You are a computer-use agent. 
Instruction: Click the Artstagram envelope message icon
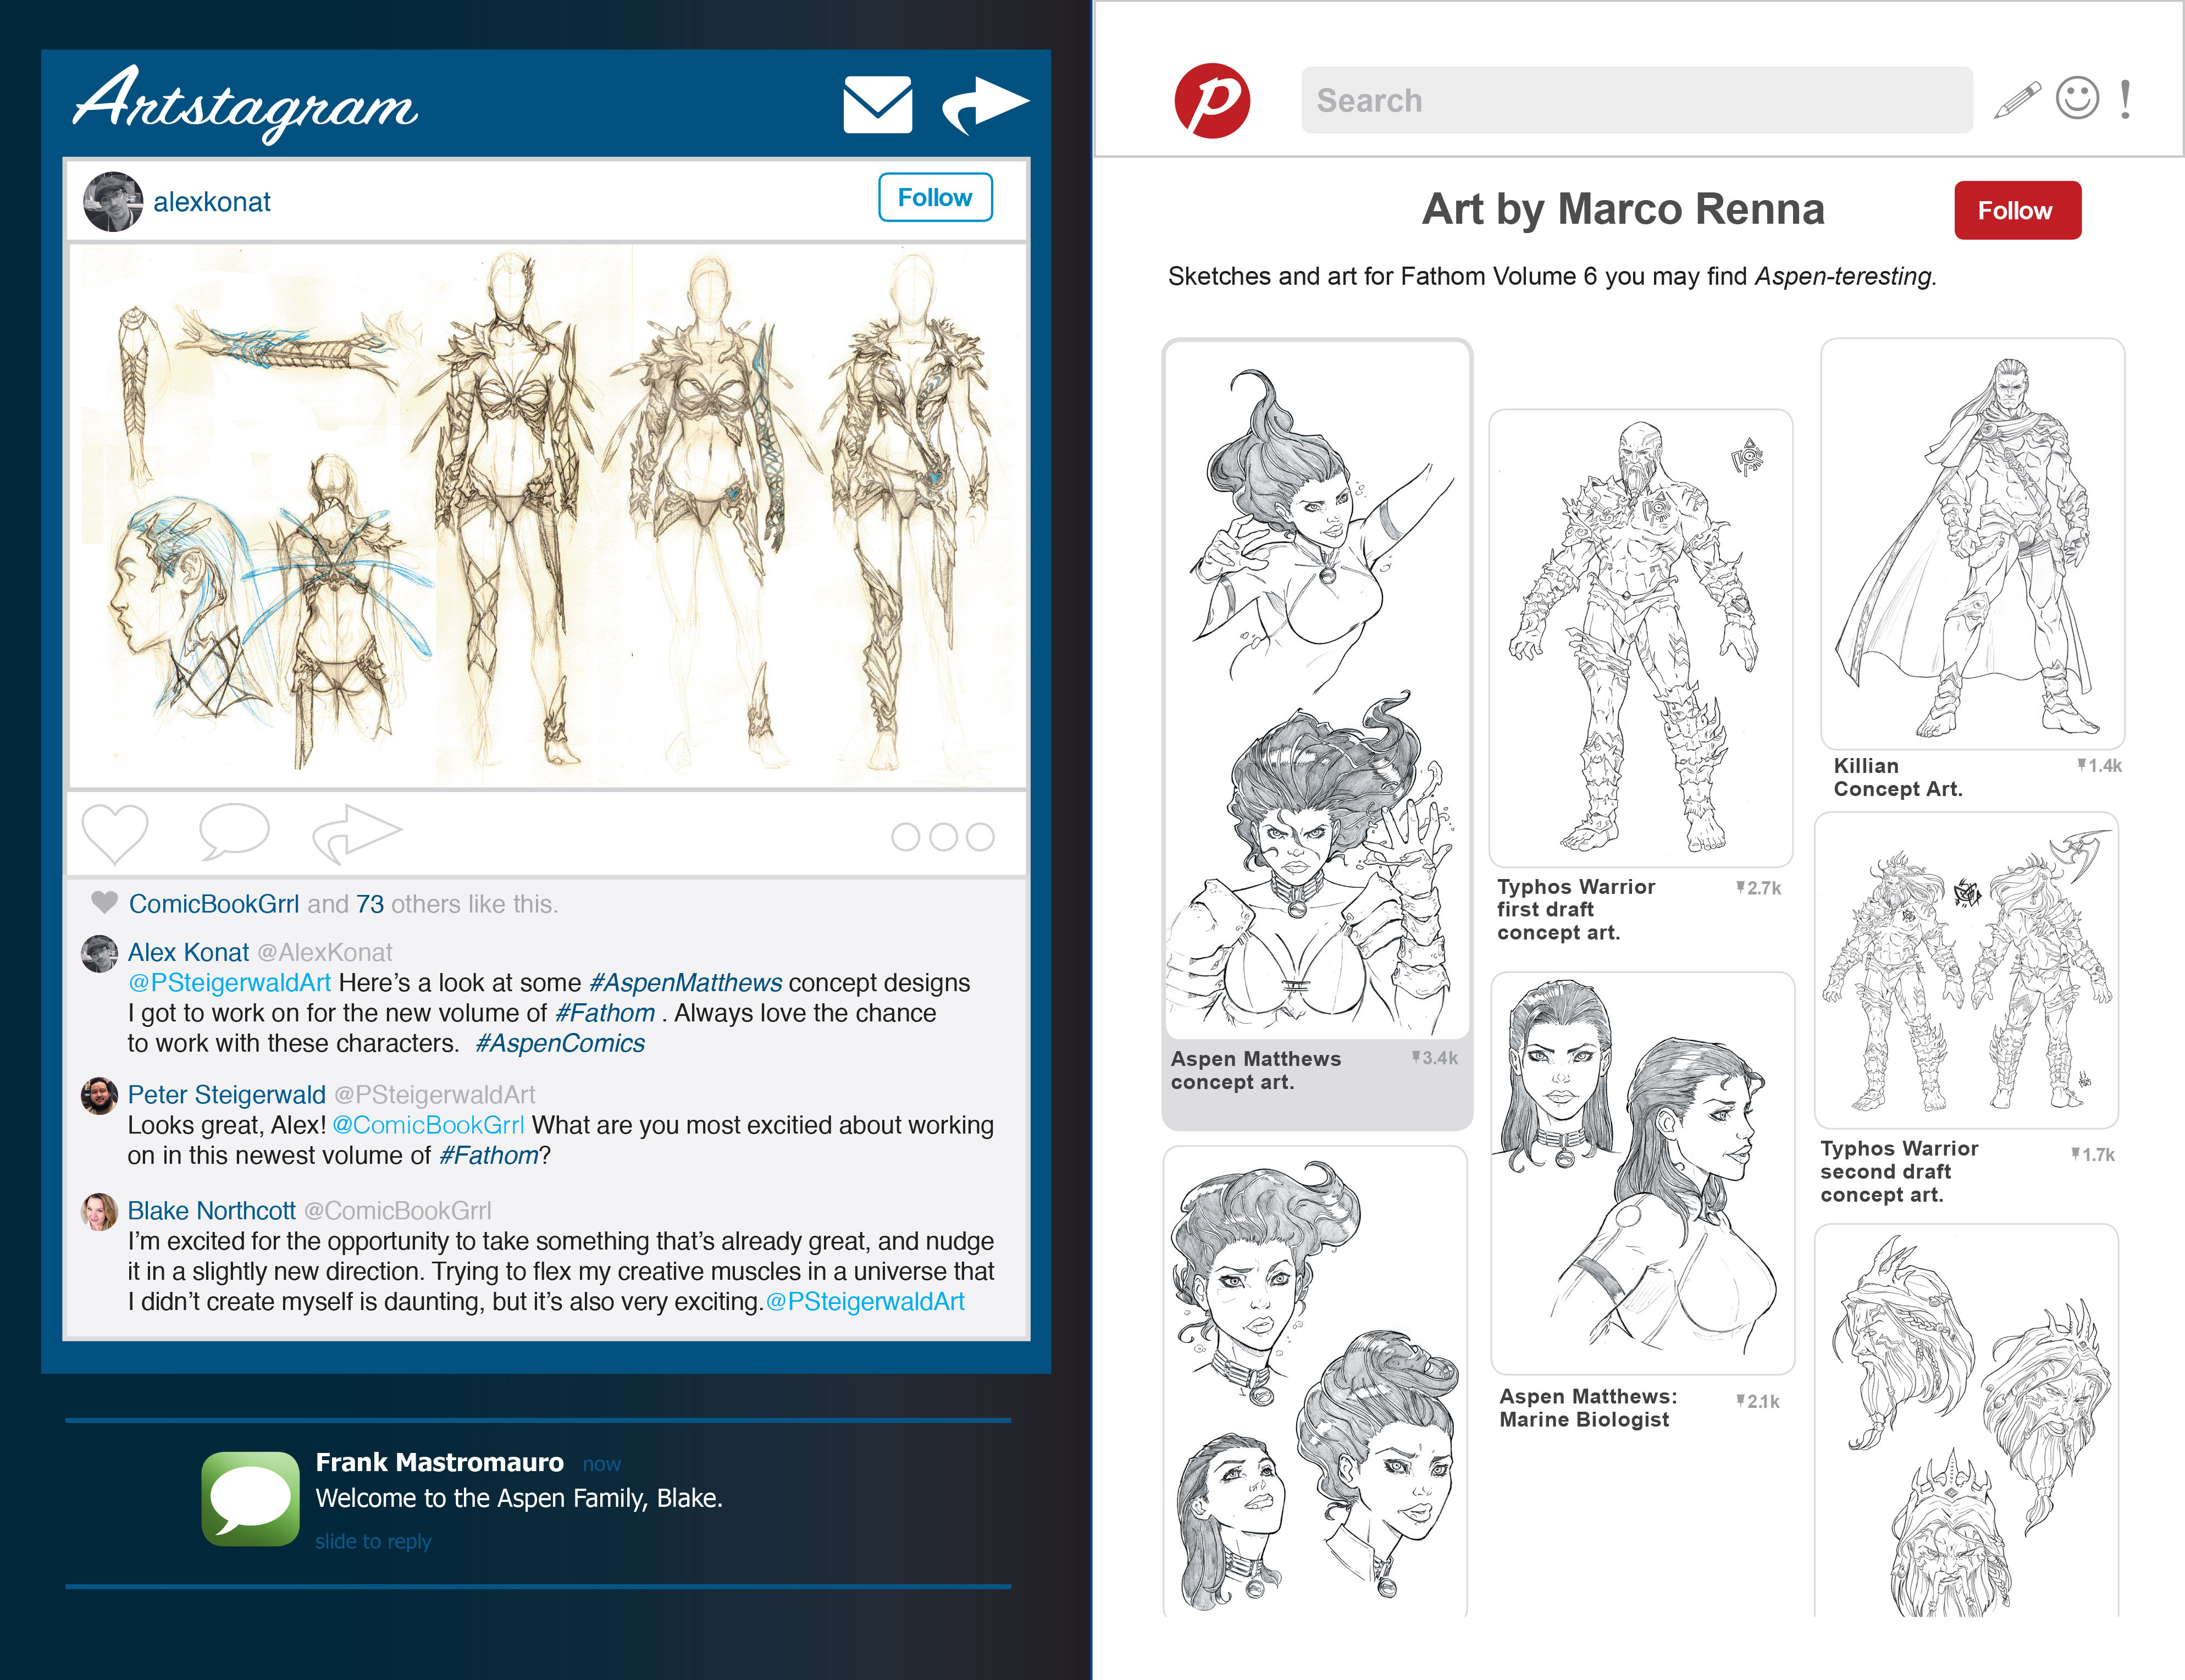[x=877, y=104]
